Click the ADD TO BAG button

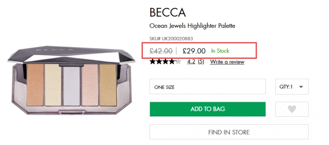coord(208,109)
